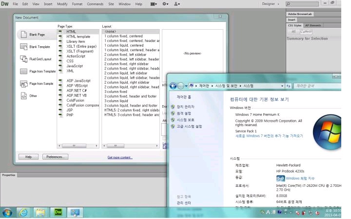
Task: Select HTML template page type
Action: click(x=78, y=36)
